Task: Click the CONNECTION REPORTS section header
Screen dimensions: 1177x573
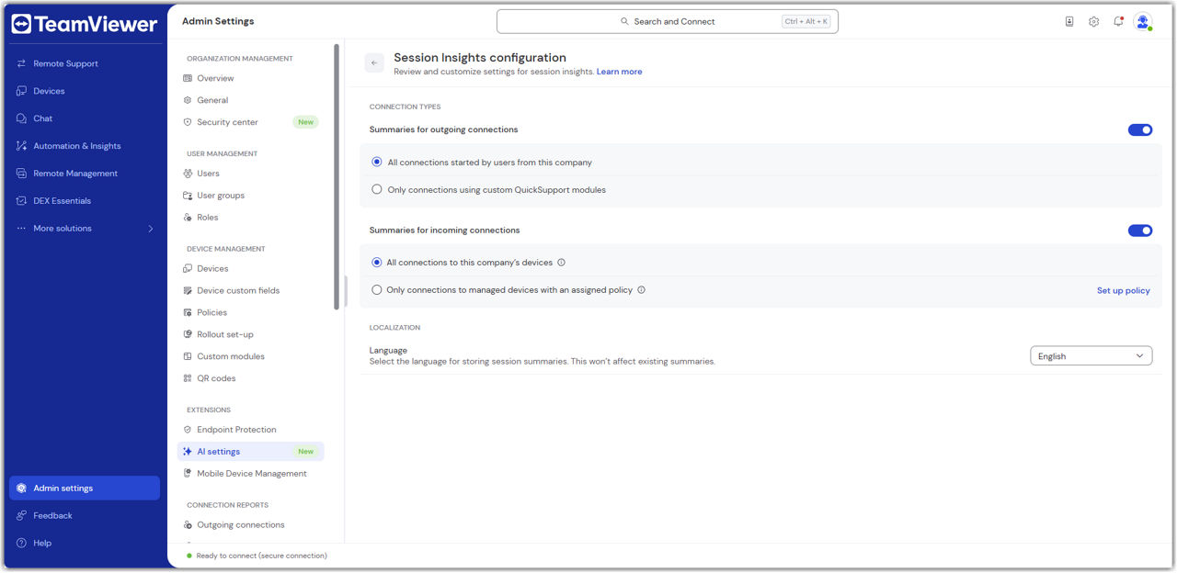Action: pos(228,505)
